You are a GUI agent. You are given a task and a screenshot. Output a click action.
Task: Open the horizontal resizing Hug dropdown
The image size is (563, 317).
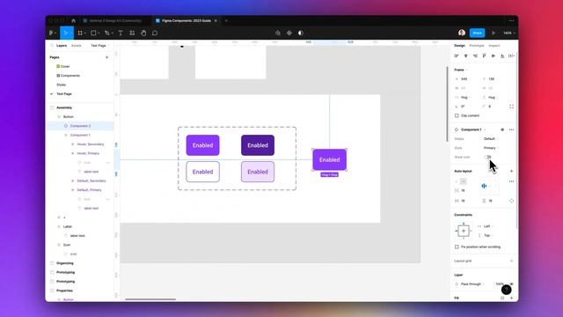coord(465,98)
